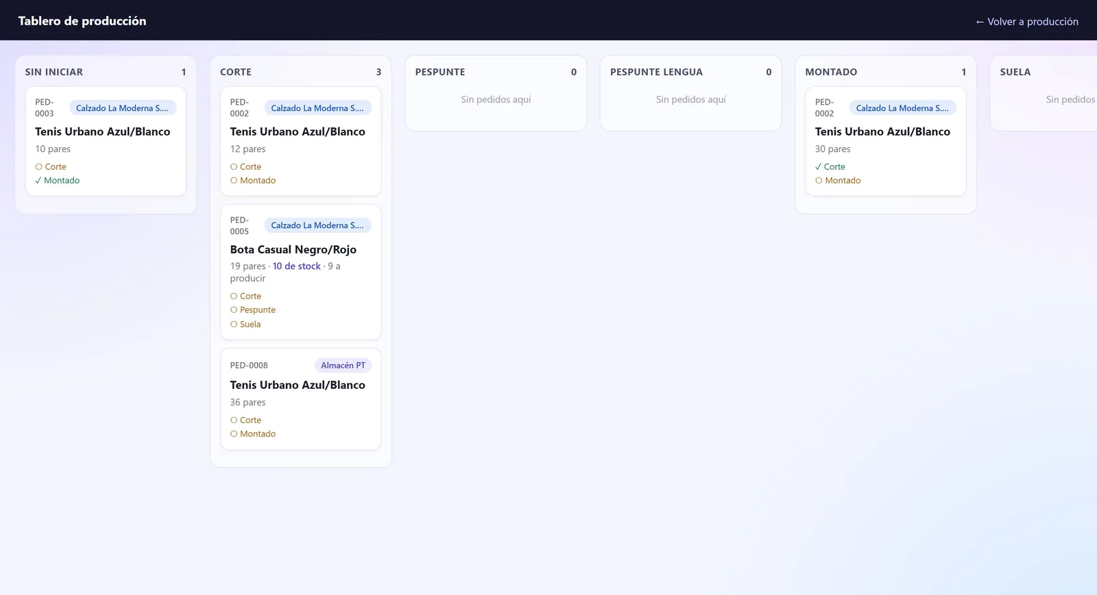Select Corte step on 12 pares card
The image size is (1097, 595).
[x=245, y=166]
